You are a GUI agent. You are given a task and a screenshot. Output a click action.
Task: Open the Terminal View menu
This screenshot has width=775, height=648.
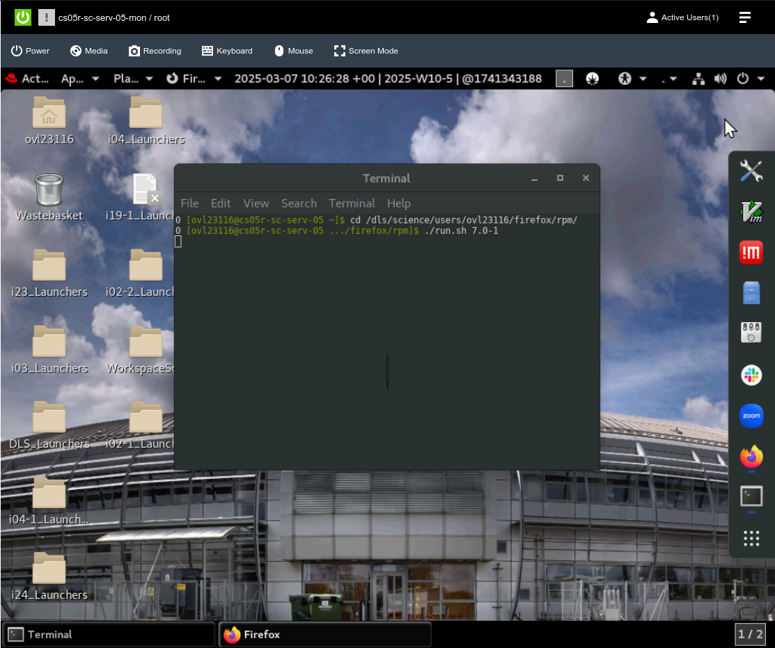256,203
